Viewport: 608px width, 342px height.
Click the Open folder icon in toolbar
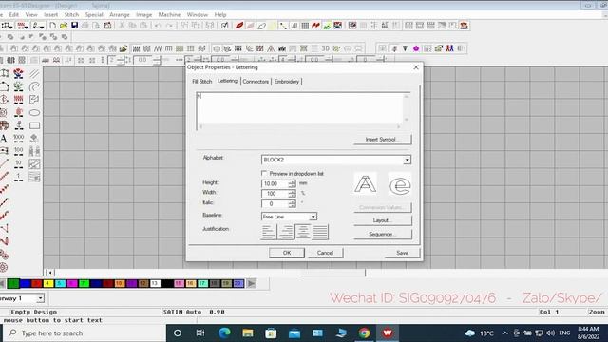click(x=64, y=26)
